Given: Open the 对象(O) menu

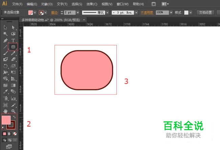Looking at the screenshot, I should tap(47, 4).
